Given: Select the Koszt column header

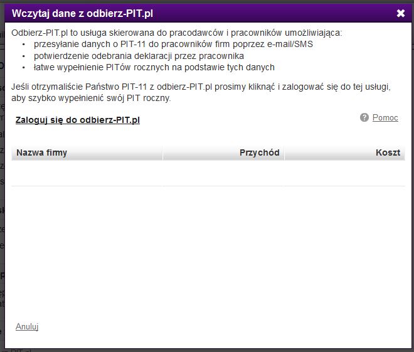Looking at the screenshot, I should [x=388, y=152].
